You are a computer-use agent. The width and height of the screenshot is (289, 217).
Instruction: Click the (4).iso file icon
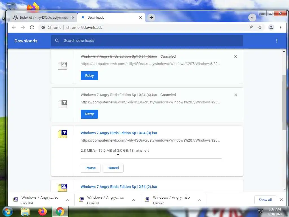pyautogui.click(x=62, y=104)
